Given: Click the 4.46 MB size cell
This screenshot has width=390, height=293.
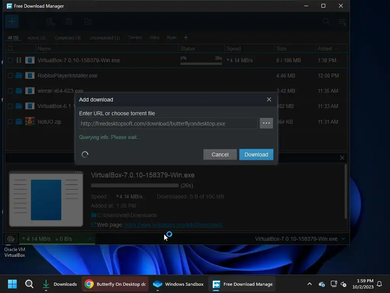Looking at the screenshot, I should coord(286,76).
